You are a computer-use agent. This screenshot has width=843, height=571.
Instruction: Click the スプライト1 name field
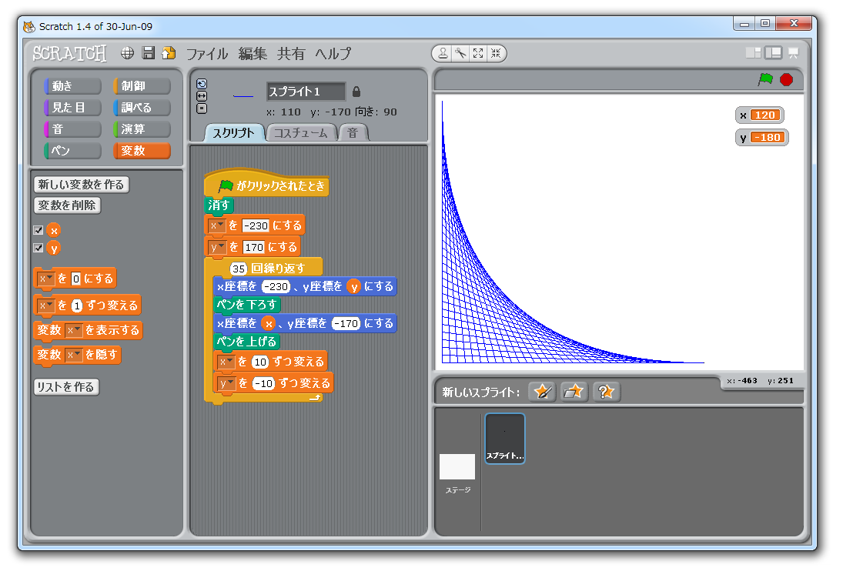coord(306,92)
